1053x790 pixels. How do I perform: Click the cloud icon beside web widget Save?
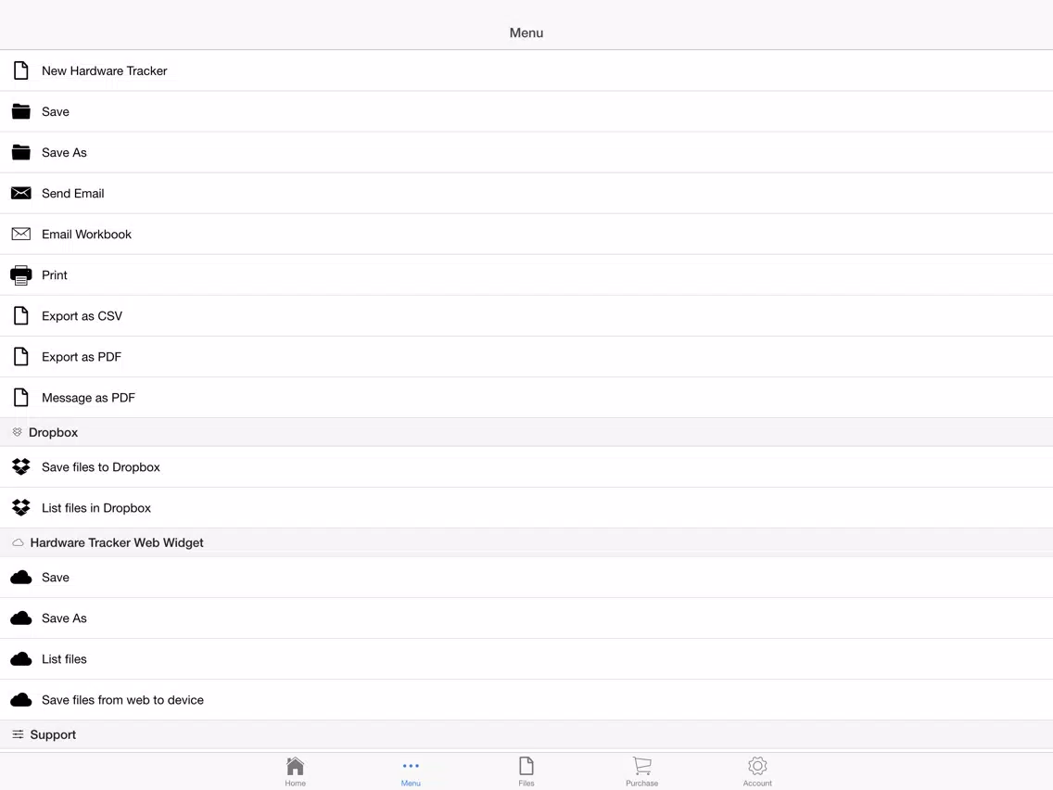20,578
